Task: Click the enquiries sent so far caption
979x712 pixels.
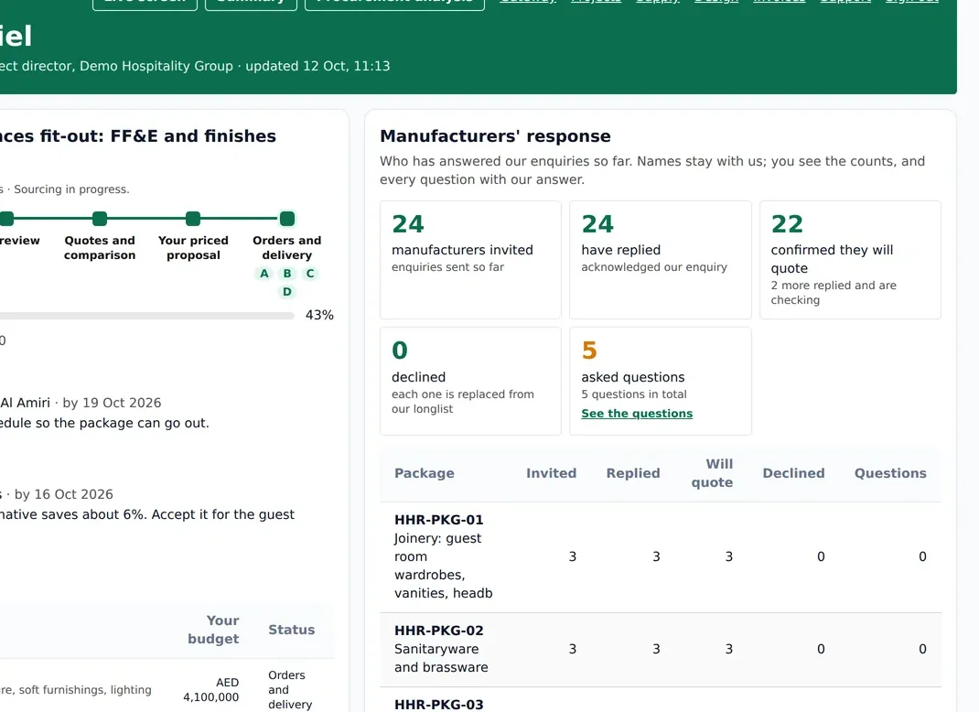Action: click(x=447, y=266)
